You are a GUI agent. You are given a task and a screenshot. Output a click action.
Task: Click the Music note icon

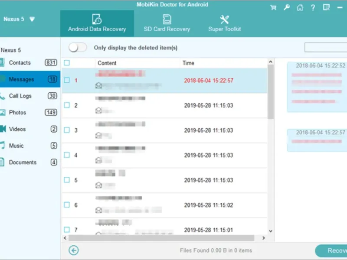pos(2,145)
